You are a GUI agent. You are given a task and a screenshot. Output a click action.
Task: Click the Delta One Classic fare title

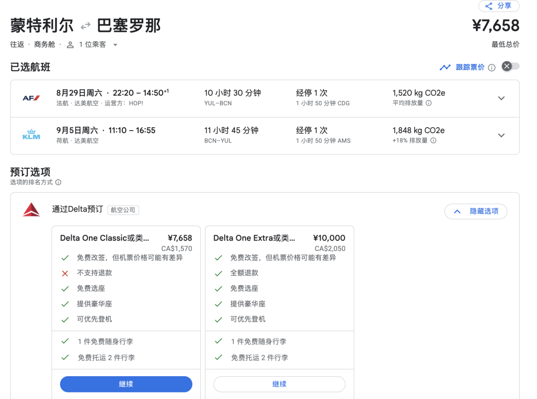[x=104, y=238]
